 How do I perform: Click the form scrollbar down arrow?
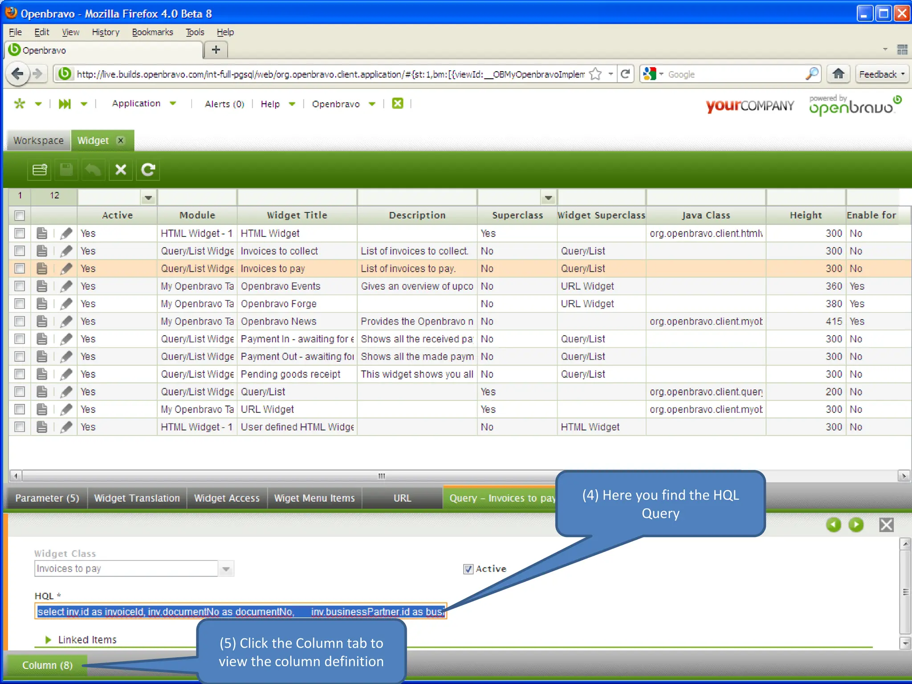click(x=905, y=643)
